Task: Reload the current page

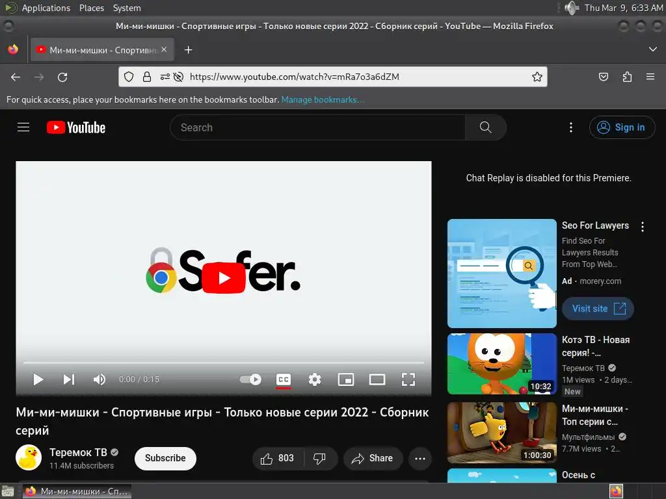Action: [x=62, y=77]
